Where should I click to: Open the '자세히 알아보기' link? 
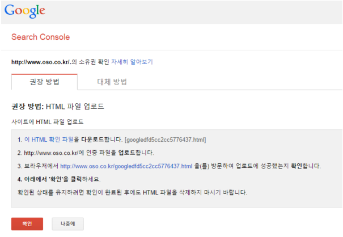point(132,62)
